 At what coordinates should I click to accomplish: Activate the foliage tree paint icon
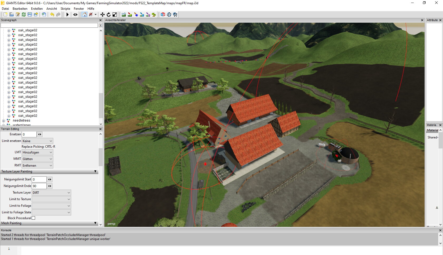tap(154, 15)
